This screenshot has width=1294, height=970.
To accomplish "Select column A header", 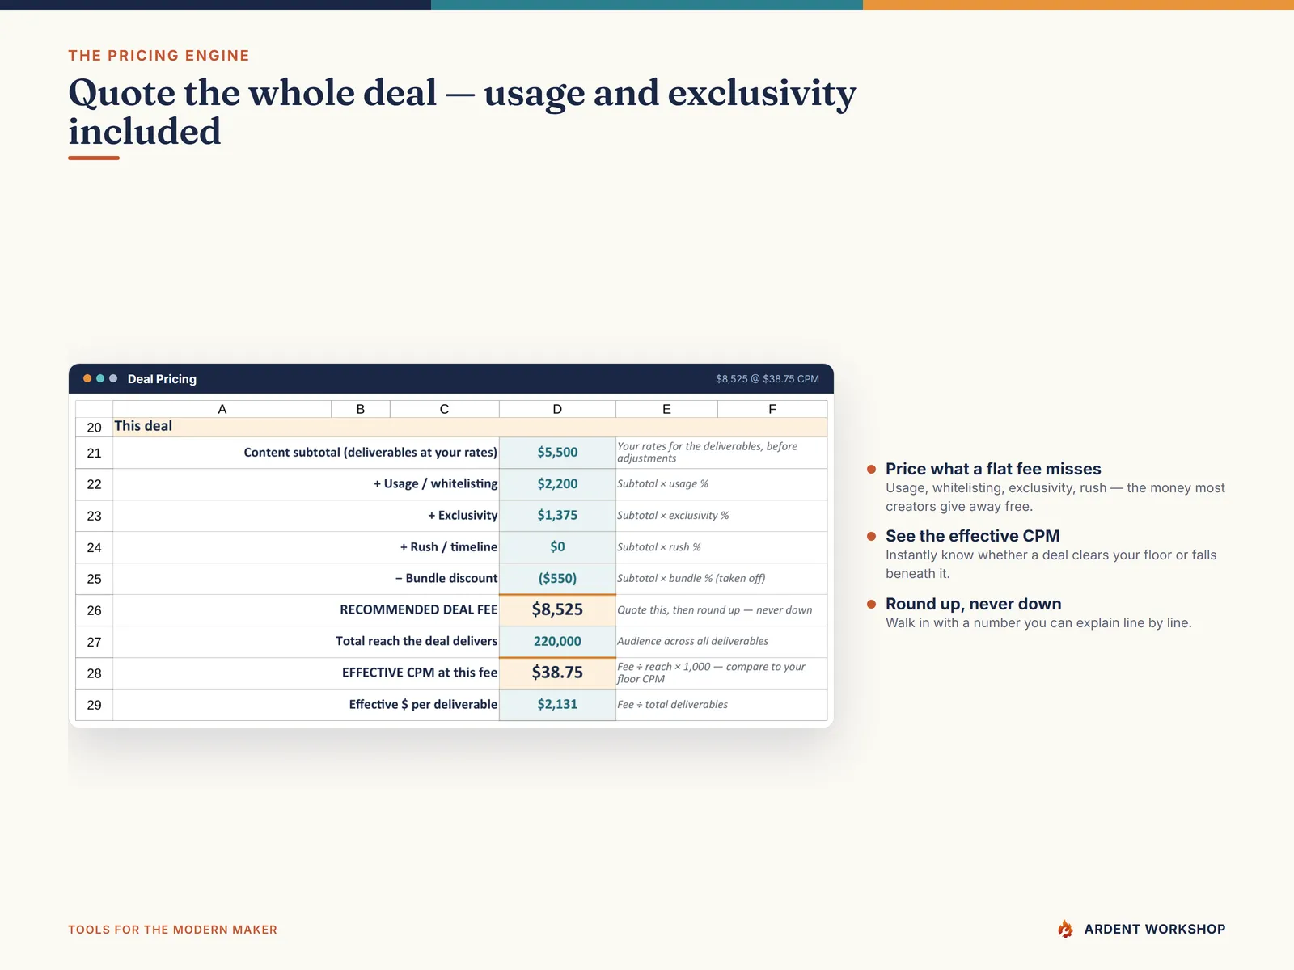I will click(x=222, y=409).
